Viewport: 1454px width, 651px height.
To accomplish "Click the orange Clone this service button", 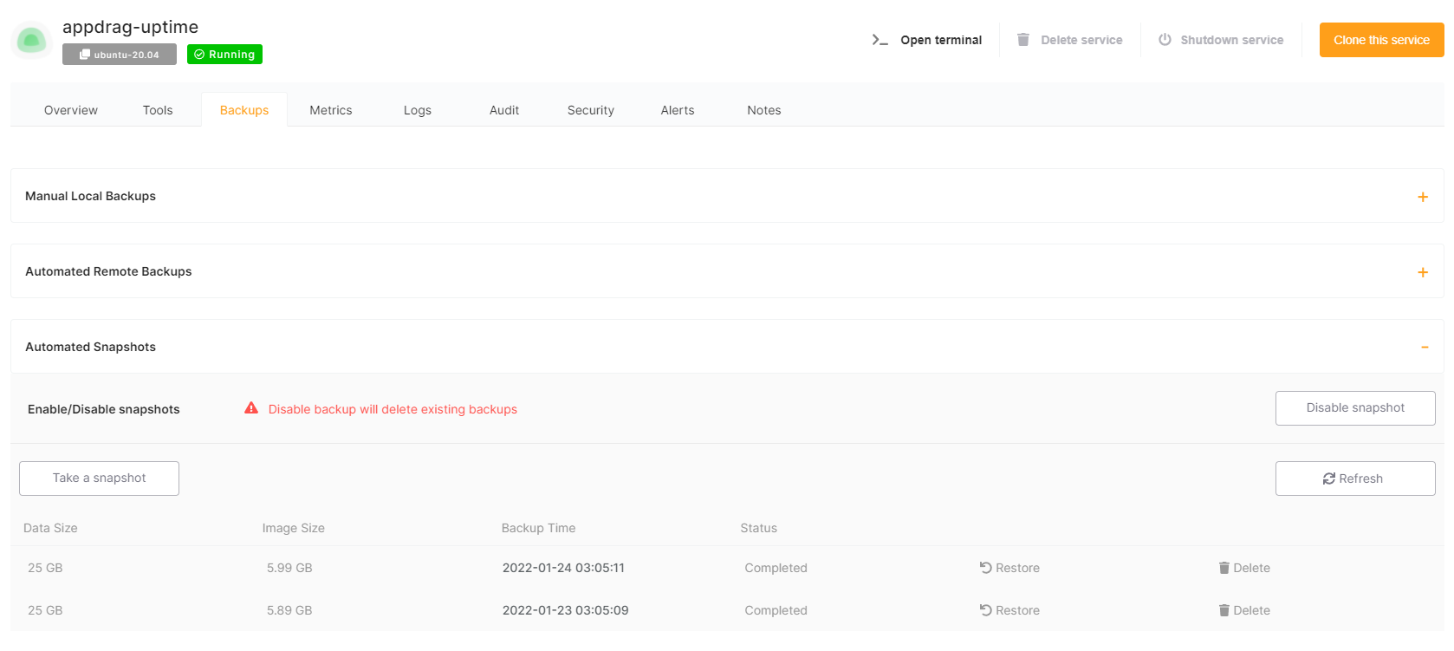I will pyautogui.click(x=1380, y=40).
